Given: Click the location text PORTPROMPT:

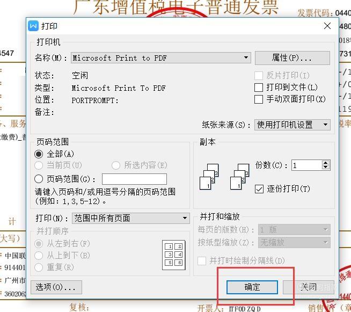Looking at the screenshot, I should (95, 100).
